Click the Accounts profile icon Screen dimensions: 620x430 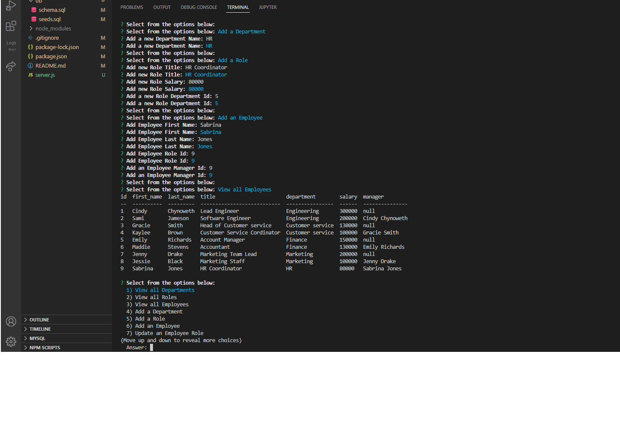pos(11,321)
